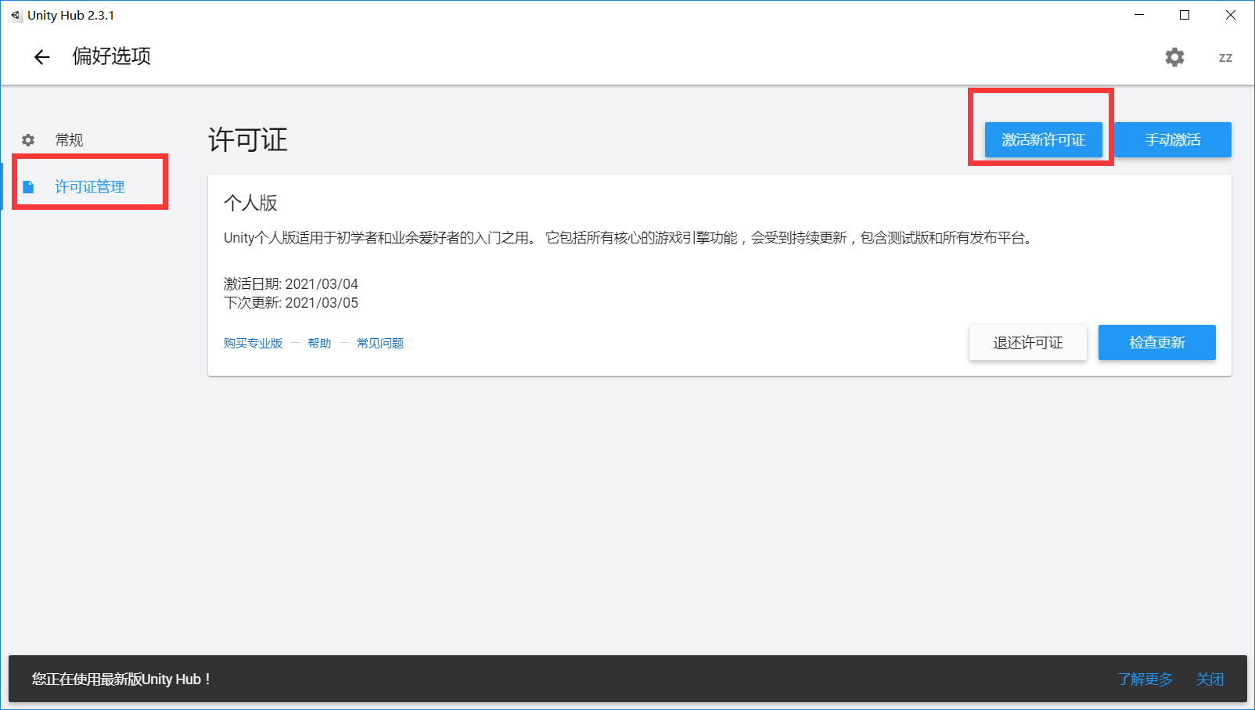Viewport: 1255px width, 710px height.
Task: Click the Unity个人版 description text
Action: pyautogui.click(x=629, y=238)
